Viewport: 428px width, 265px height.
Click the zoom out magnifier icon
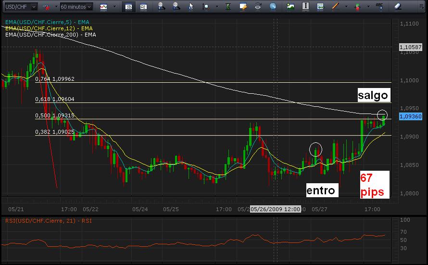[x=176, y=7]
